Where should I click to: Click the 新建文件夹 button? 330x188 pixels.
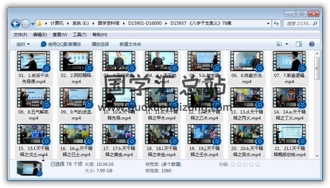pyautogui.click(x=130, y=44)
